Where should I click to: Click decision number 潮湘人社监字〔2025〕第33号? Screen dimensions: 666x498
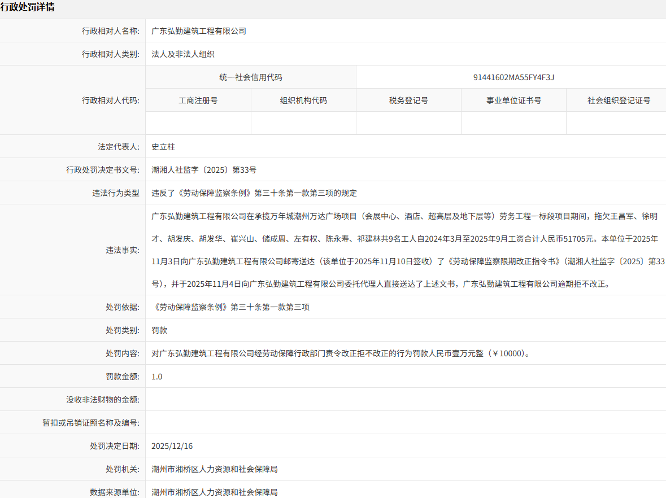pyautogui.click(x=204, y=170)
